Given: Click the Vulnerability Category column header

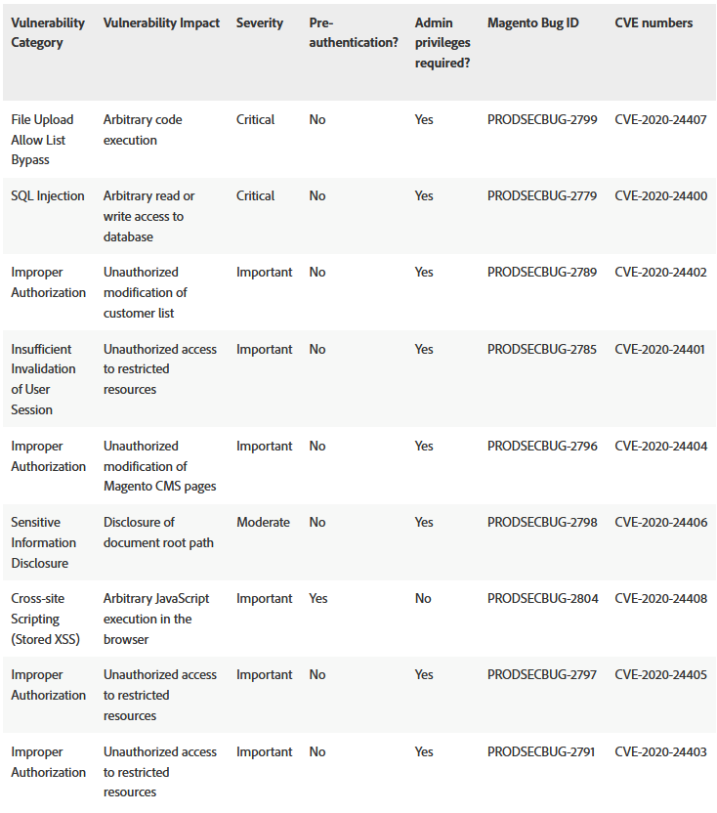Looking at the screenshot, I should pos(48,32).
